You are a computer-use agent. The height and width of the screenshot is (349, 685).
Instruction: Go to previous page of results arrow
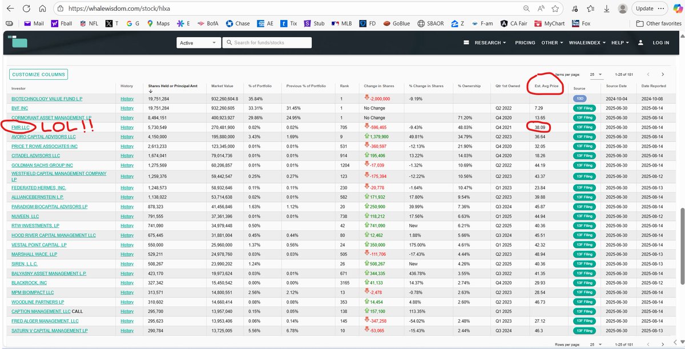coord(648,74)
